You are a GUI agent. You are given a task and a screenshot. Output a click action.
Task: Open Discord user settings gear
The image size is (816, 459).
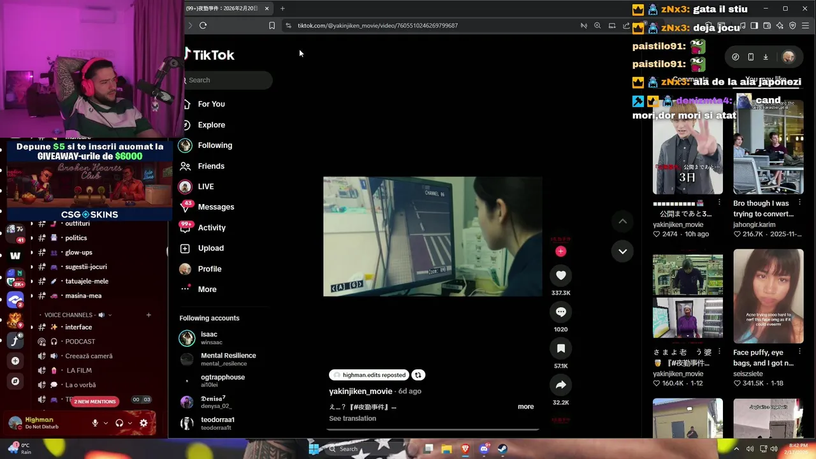pos(143,423)
